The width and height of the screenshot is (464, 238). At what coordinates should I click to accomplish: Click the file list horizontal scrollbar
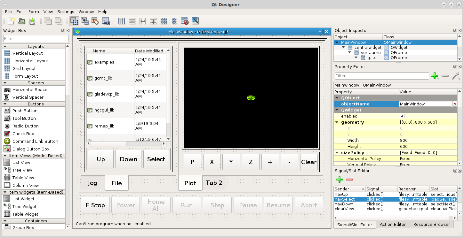tap(126, 143)
